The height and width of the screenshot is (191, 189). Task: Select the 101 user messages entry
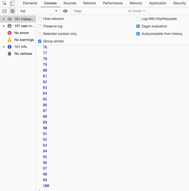point(24,26)
